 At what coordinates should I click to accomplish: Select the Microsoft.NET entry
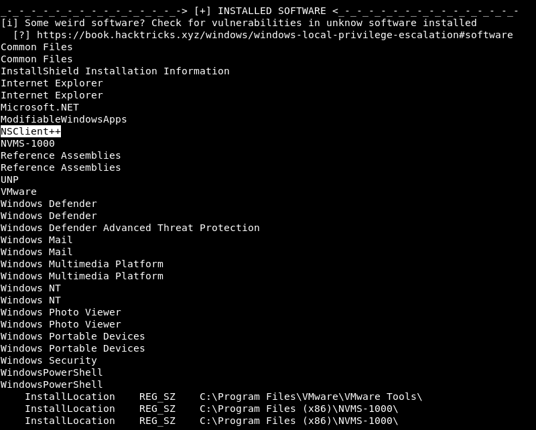pos(40,107)
